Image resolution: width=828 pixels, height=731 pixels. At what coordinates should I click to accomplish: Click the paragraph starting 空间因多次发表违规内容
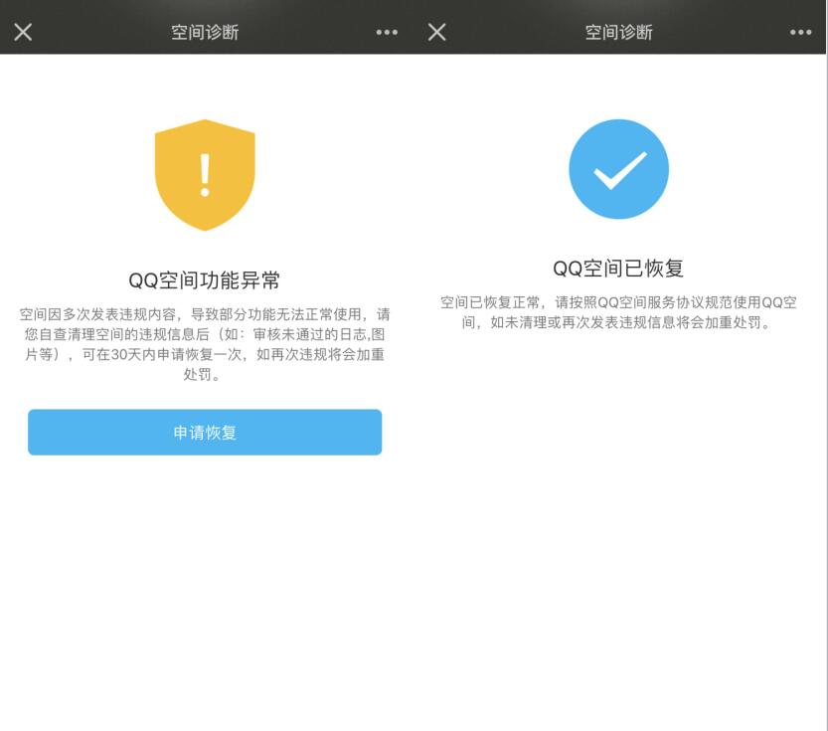pyautogui.click(x=205, y=344)
